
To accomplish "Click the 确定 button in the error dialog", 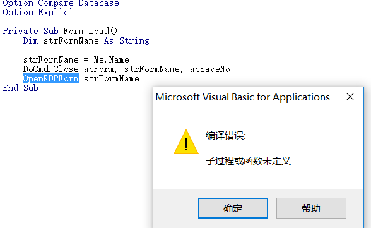I will 233,208.
